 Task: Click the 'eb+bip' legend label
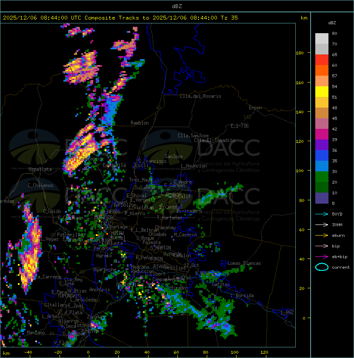pyautogui.click(x=340, y=257)
